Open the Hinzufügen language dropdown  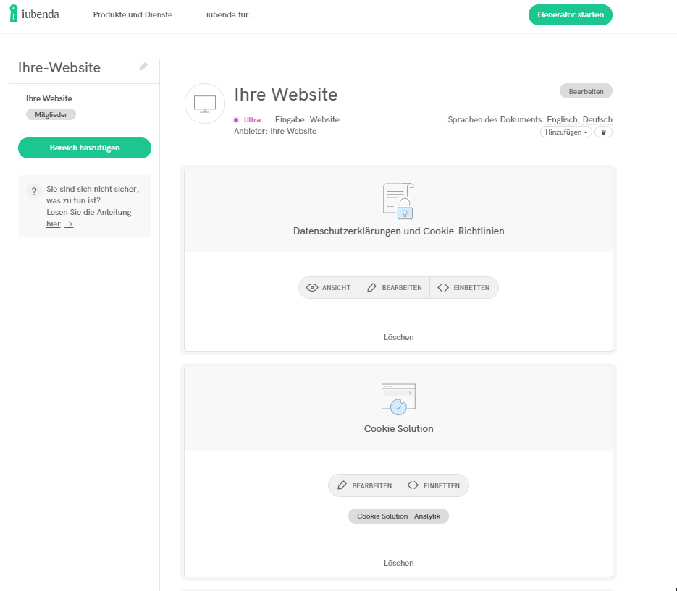pyautogui.click(x=565, y=132)
